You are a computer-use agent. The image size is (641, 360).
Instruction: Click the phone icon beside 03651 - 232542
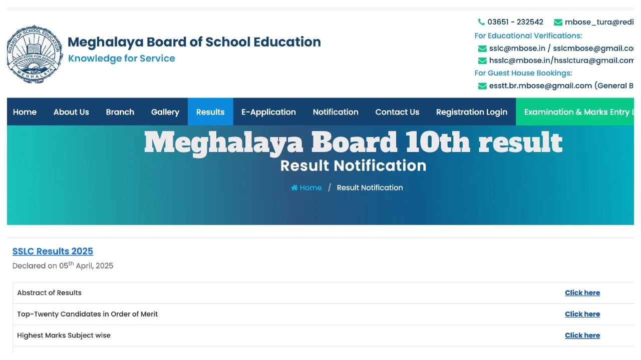coord(481,22)
